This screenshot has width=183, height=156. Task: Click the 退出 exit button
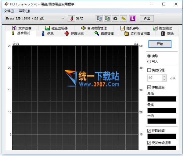click(147, 18)
